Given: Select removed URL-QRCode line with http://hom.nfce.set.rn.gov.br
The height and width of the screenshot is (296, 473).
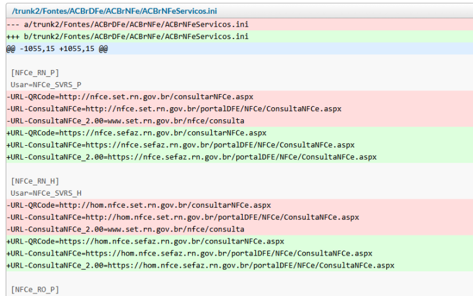Looking at the screenshot, I should click(240, 205).
